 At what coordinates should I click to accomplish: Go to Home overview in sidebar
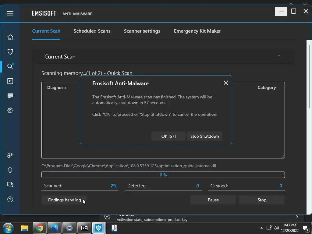coord(10,37)
